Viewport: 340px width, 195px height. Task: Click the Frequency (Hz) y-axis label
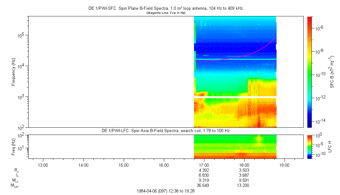(13, 72)
